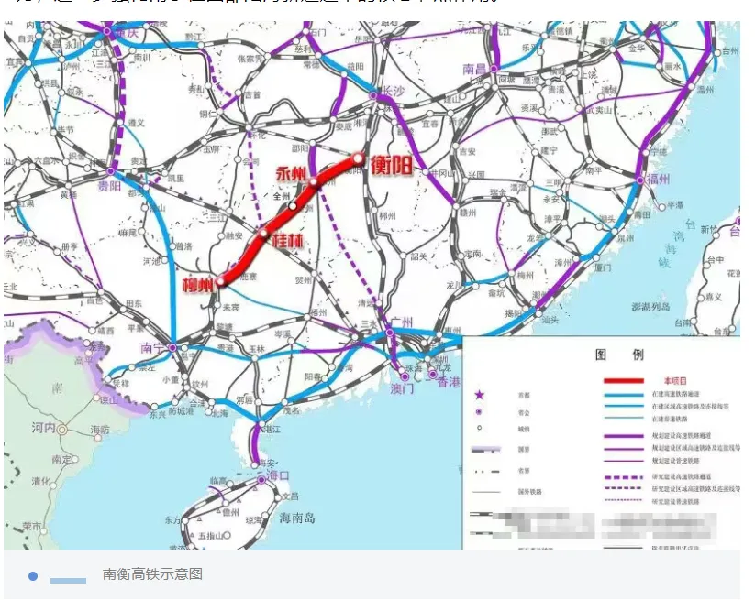755x600 pixels.
Task: Click the 海南岛 island label
Action: point(297,518)
